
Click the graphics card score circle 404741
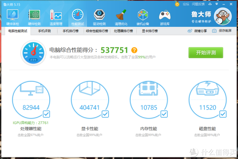90,100
